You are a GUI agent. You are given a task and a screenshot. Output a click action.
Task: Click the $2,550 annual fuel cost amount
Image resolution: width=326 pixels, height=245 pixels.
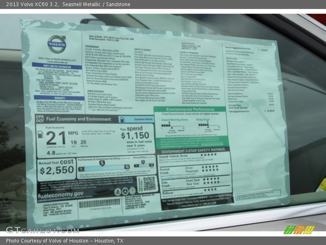(57, 171)
